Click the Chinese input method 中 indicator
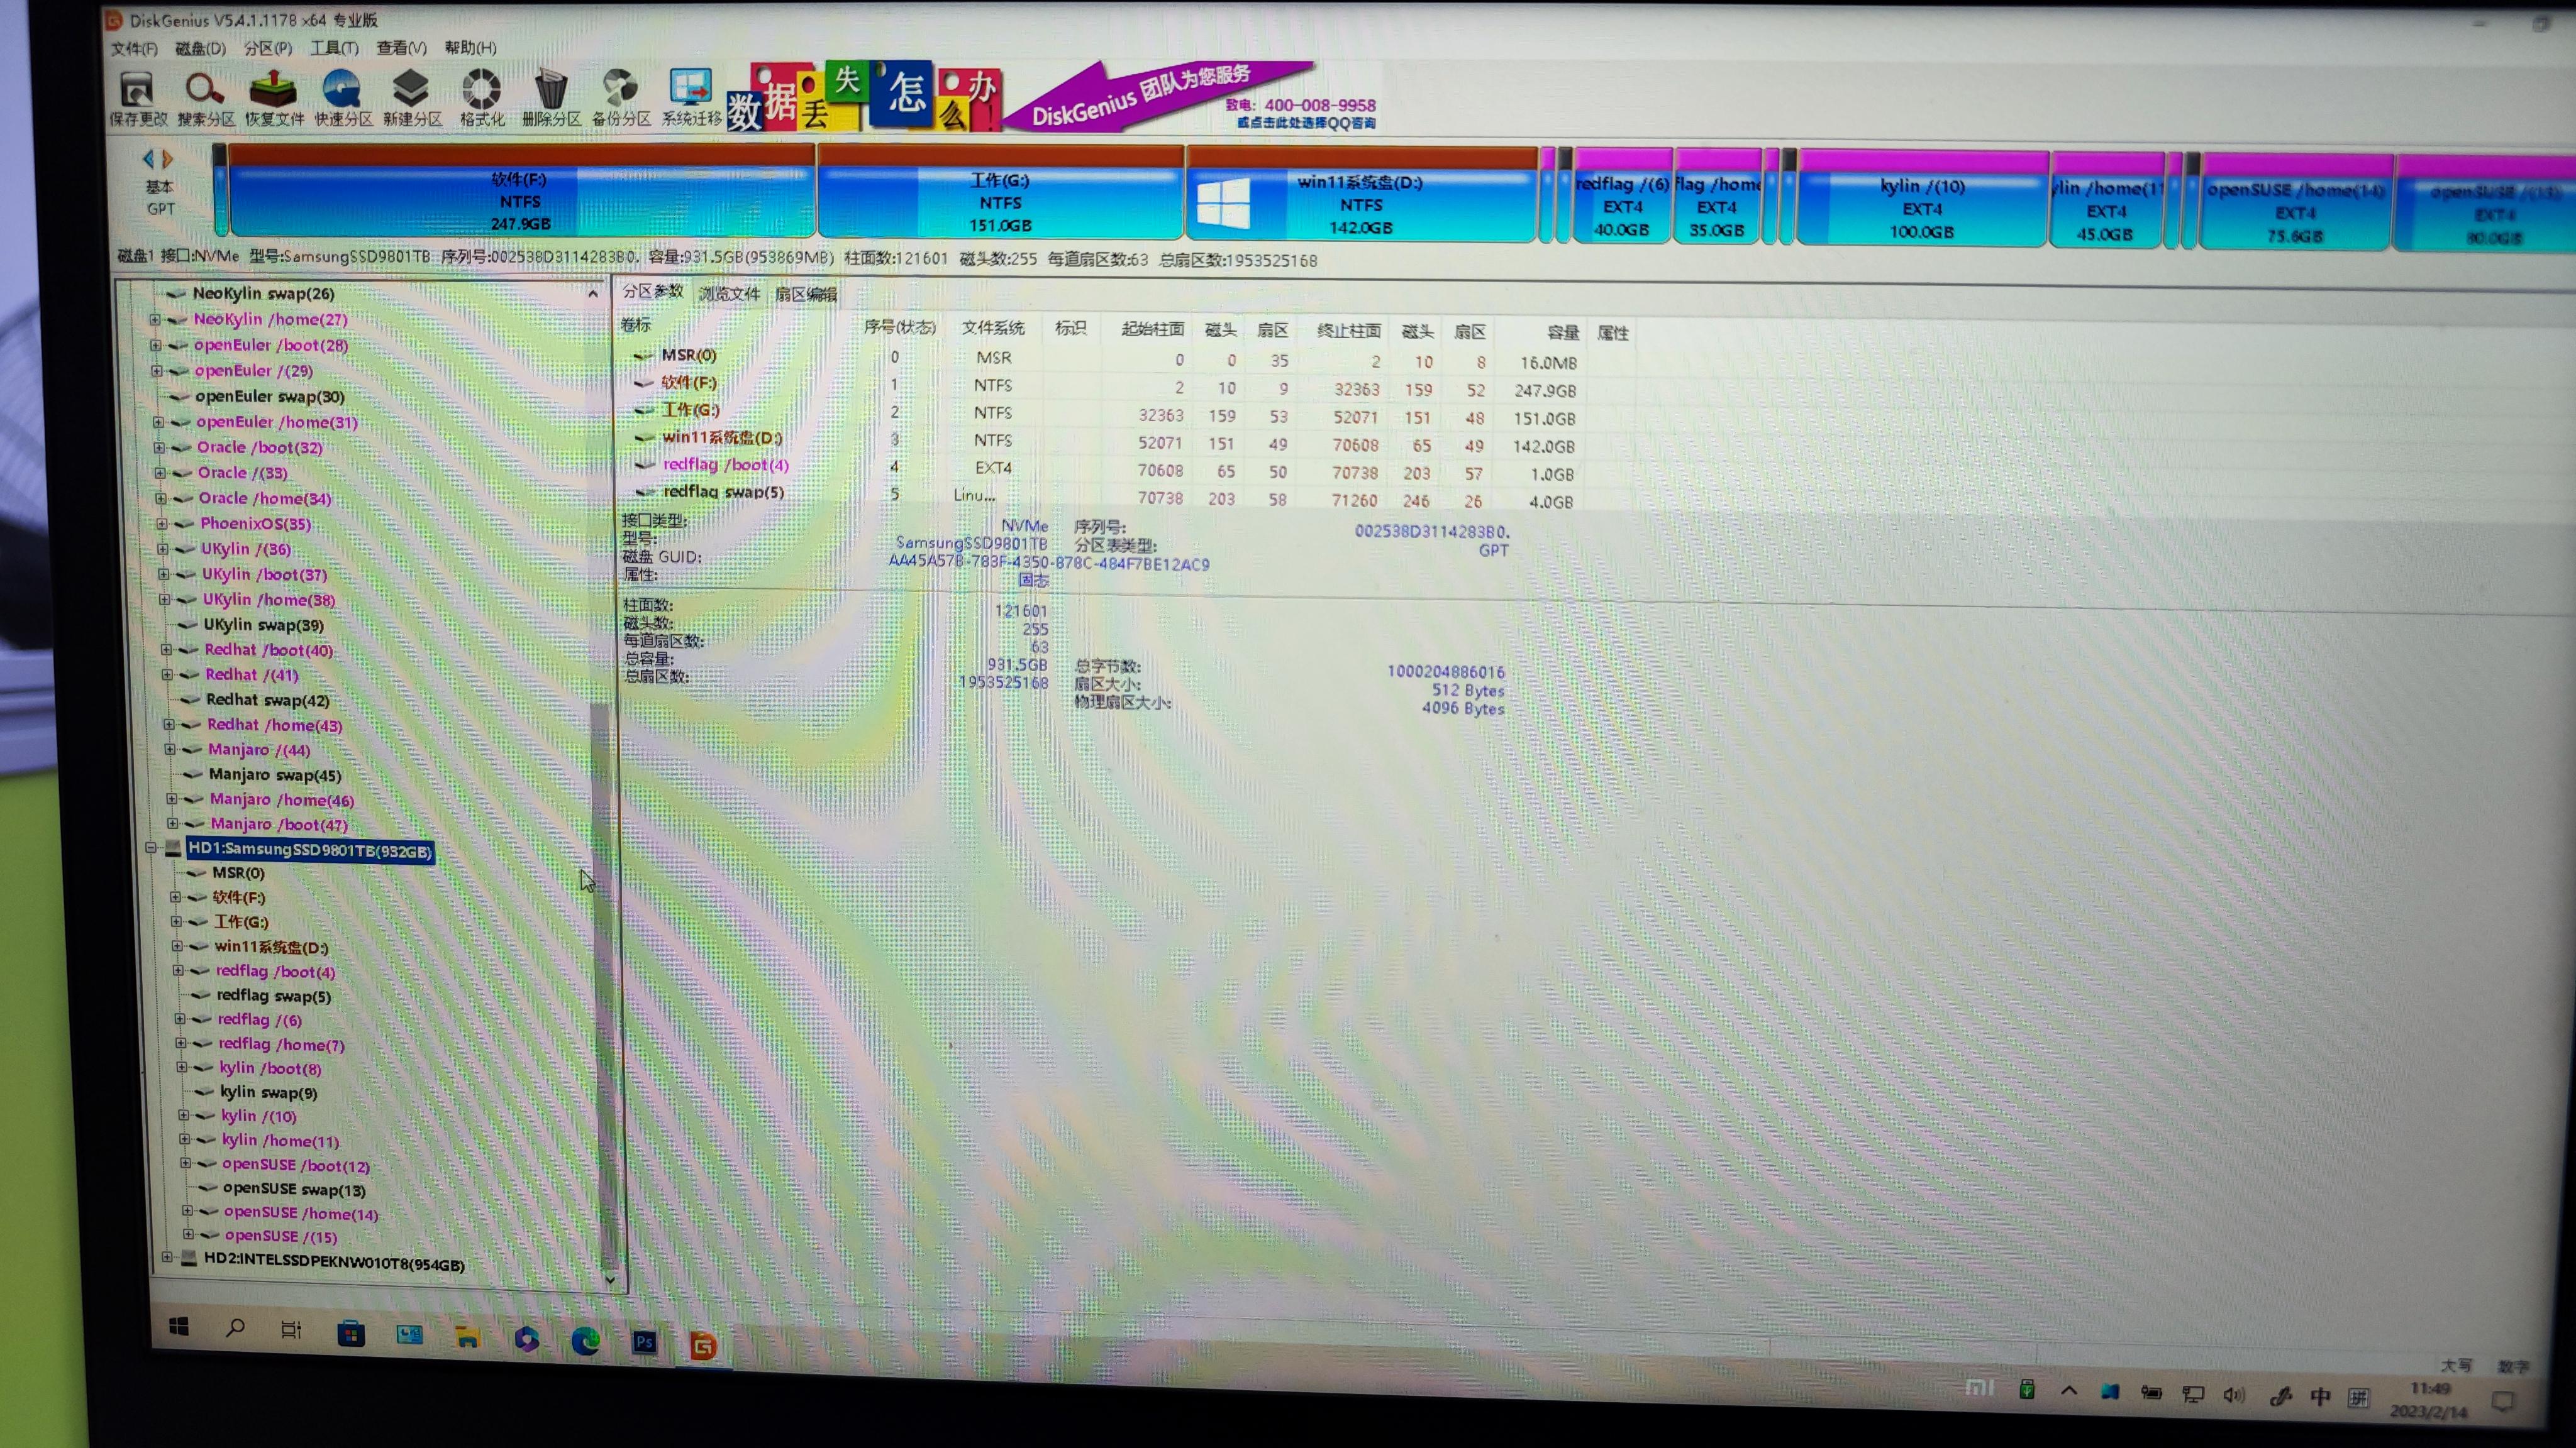This screenshot has width=2576, height=1448. point(2320,1396)
